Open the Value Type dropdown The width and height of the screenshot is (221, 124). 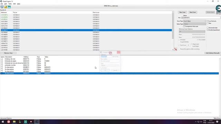[x=195, y=24]
